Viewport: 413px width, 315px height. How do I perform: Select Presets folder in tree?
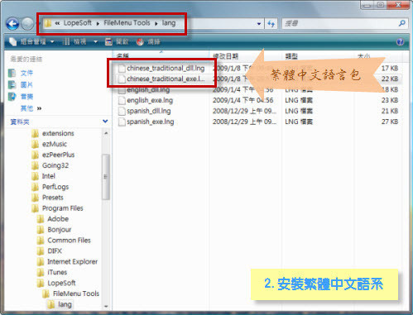(x=53, y=198)
